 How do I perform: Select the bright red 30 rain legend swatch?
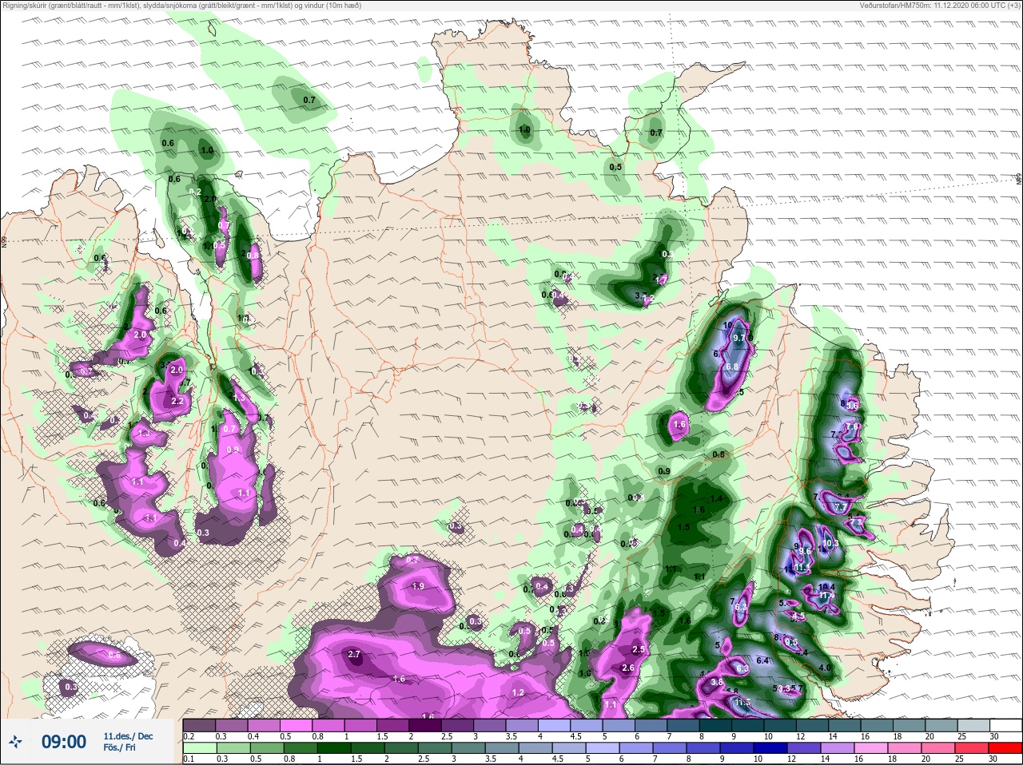(x=1006, y=749)
